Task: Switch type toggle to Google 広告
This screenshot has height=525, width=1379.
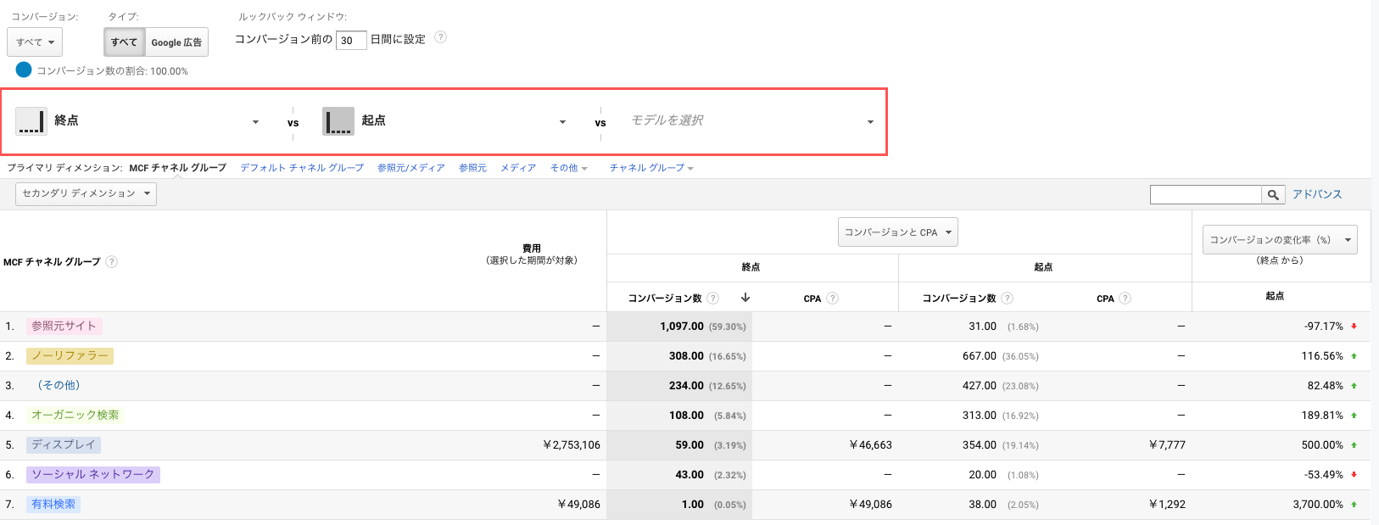Action: pyautogui.click(x=176, y=42)
